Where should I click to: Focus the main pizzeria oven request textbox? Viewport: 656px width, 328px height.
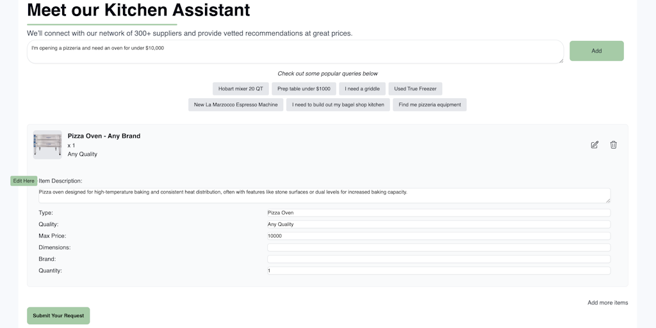tap(295, 52)
